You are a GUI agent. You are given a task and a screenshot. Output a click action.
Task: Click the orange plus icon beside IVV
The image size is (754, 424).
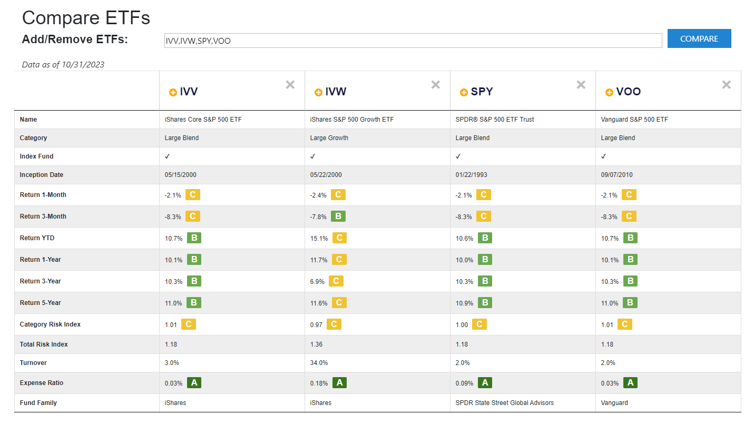click(x=173, y=92)
